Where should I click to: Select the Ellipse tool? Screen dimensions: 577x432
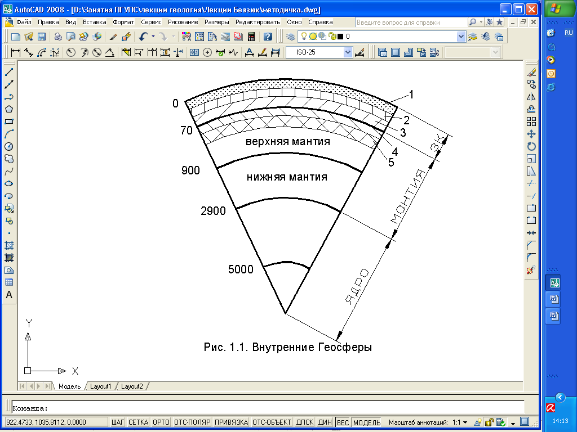9,184
